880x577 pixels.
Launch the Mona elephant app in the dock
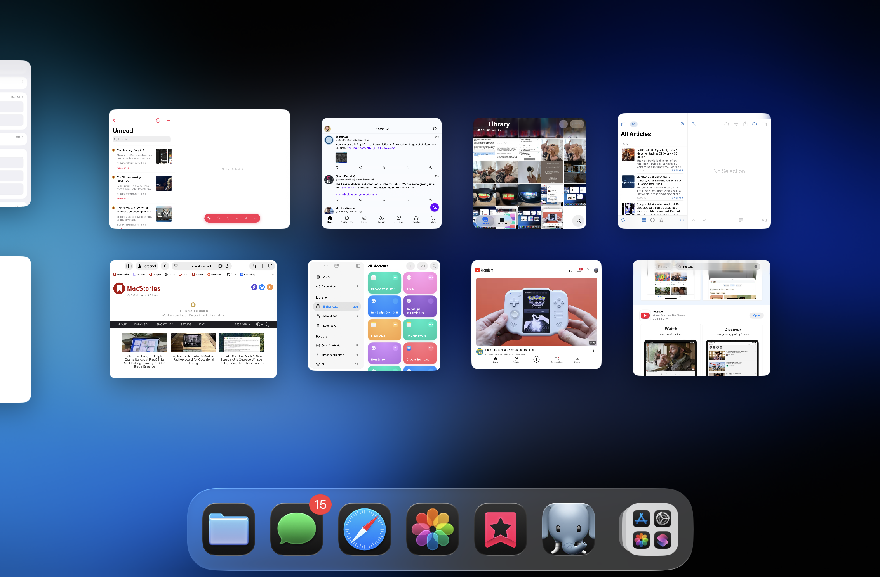[568, 529]
